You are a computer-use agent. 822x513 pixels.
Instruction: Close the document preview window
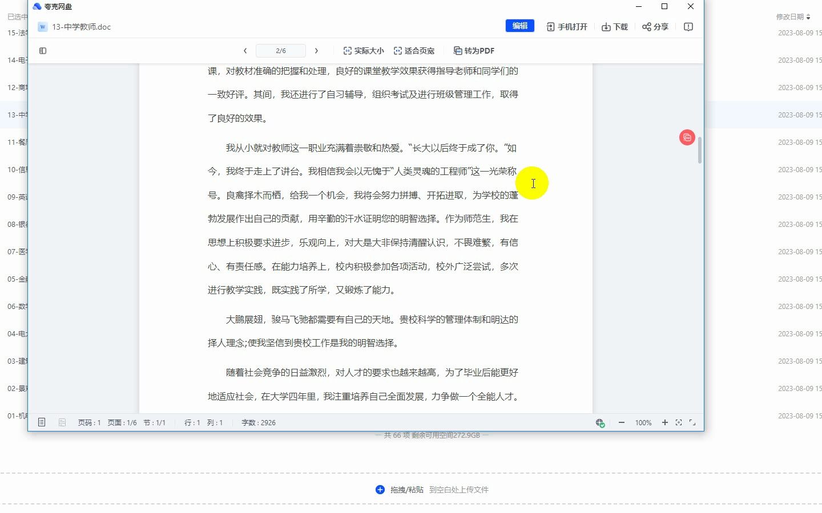691,6
